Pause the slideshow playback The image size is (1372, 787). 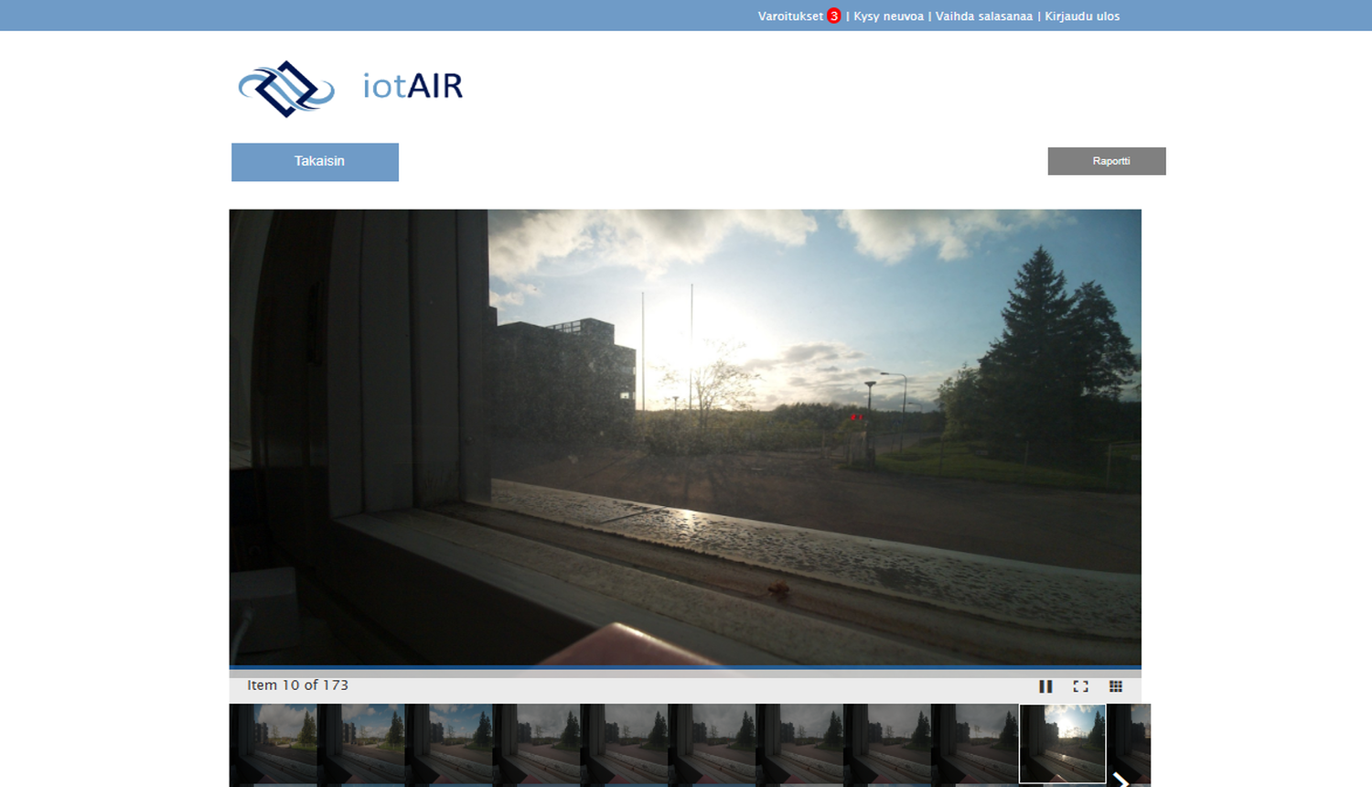pyautogui.click(x=1045, y=686)
